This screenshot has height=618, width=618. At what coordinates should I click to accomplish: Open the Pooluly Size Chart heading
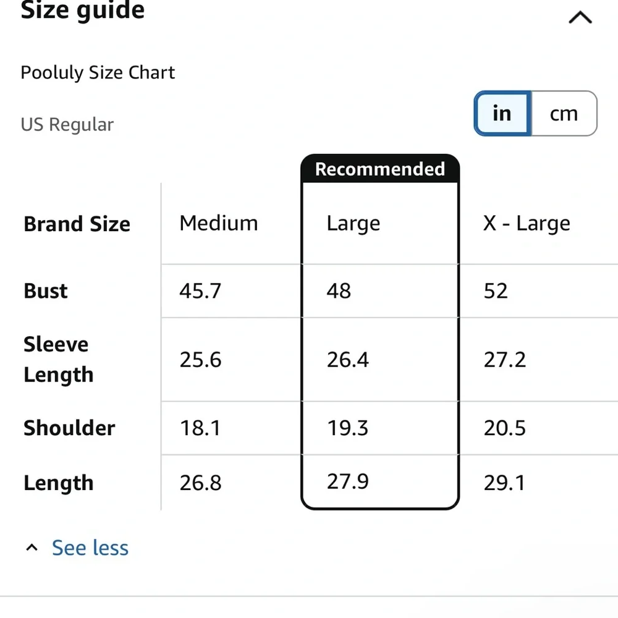pyautogui.click(x=97, y=72)
